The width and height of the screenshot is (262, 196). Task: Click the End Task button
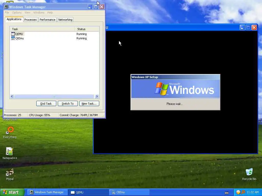46,104
